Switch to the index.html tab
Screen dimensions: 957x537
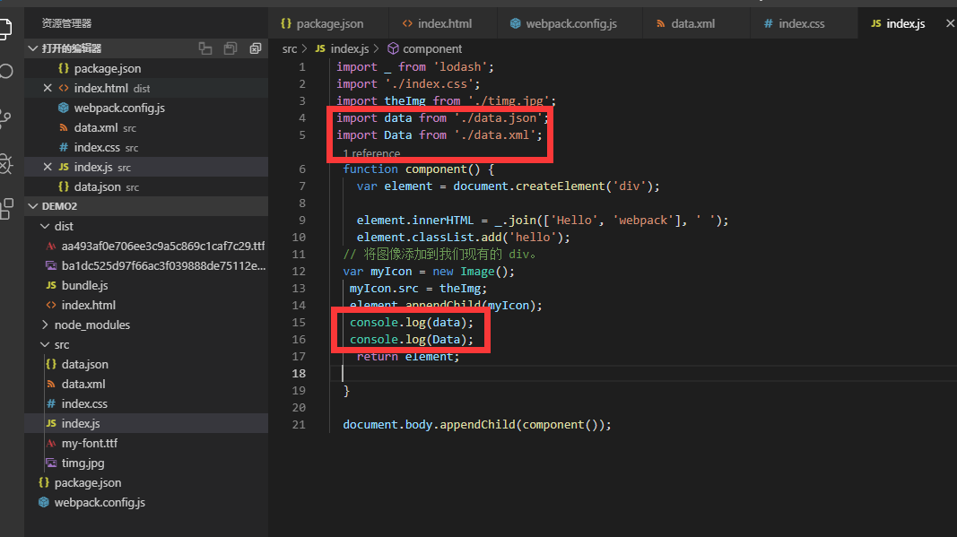[442, 23]
